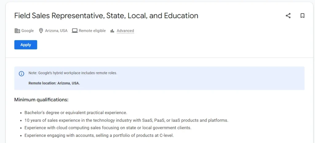The image size is (315, 143).
Task: Click the 10 years of sales experience bullet
Action: pos(126,120)
